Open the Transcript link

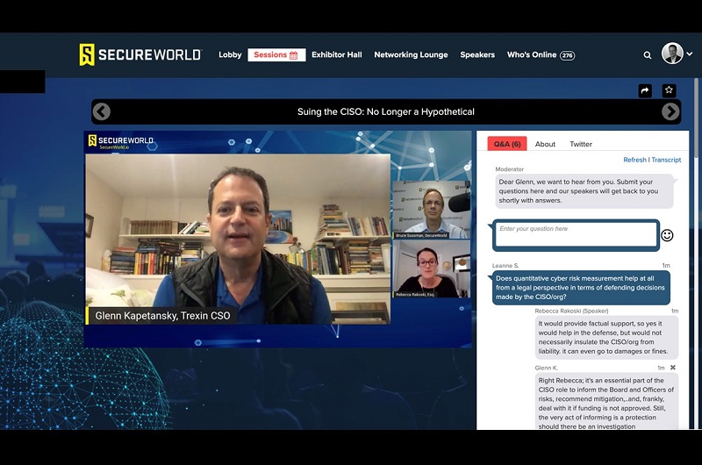coord(666,160)
